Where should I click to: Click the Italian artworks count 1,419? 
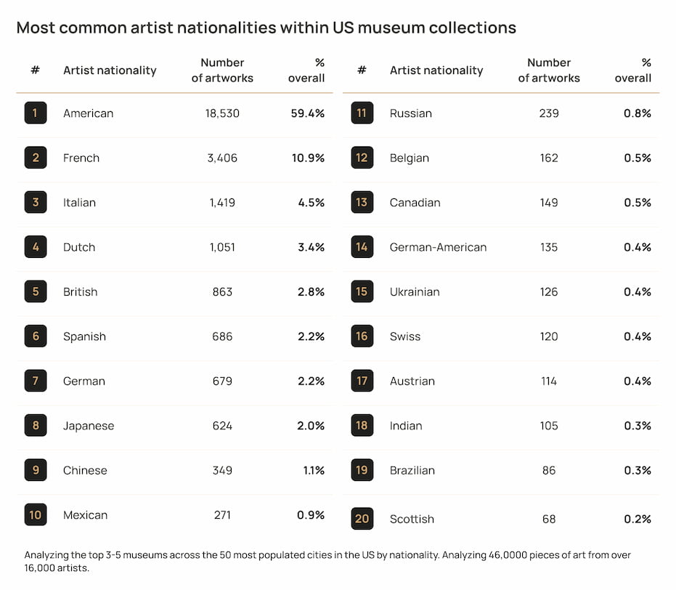(222, 203)
